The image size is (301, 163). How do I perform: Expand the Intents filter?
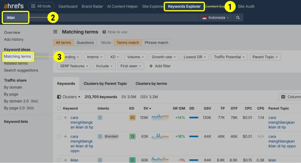click(x=95, y=57)
